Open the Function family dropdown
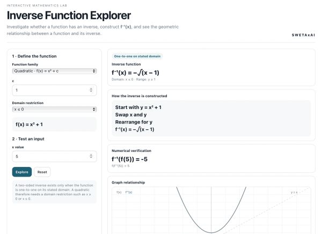The image size is (322, 234). (54, 71)
